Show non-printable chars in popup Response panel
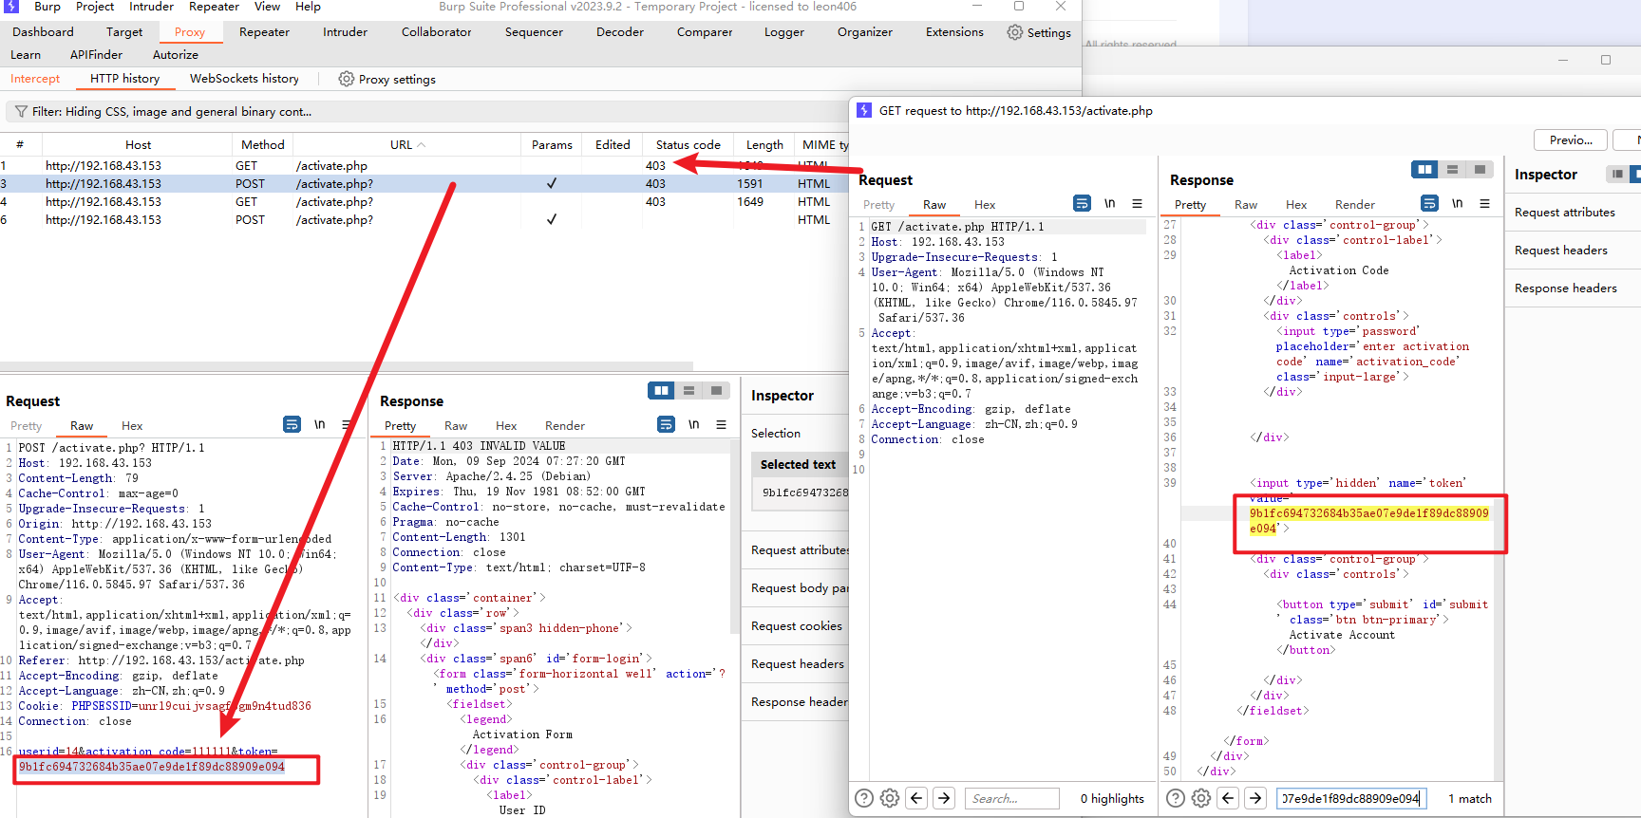This screenshot has height=818, width=1641. click(1458, 203)
